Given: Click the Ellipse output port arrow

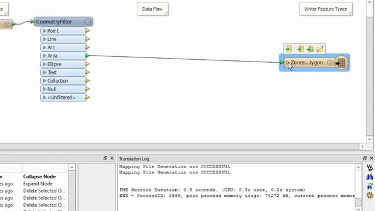Looking at the screenshot, I should click(x=87, y=64).
